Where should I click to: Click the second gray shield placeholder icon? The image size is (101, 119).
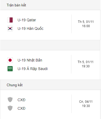tap(10, 108)
